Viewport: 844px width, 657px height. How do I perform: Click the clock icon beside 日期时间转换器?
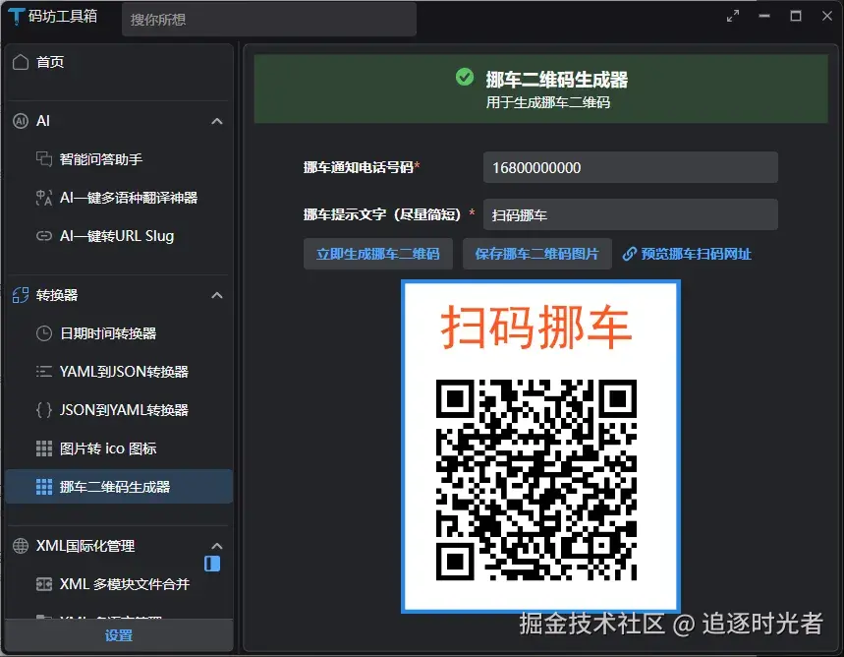click(x=44, y=333)
